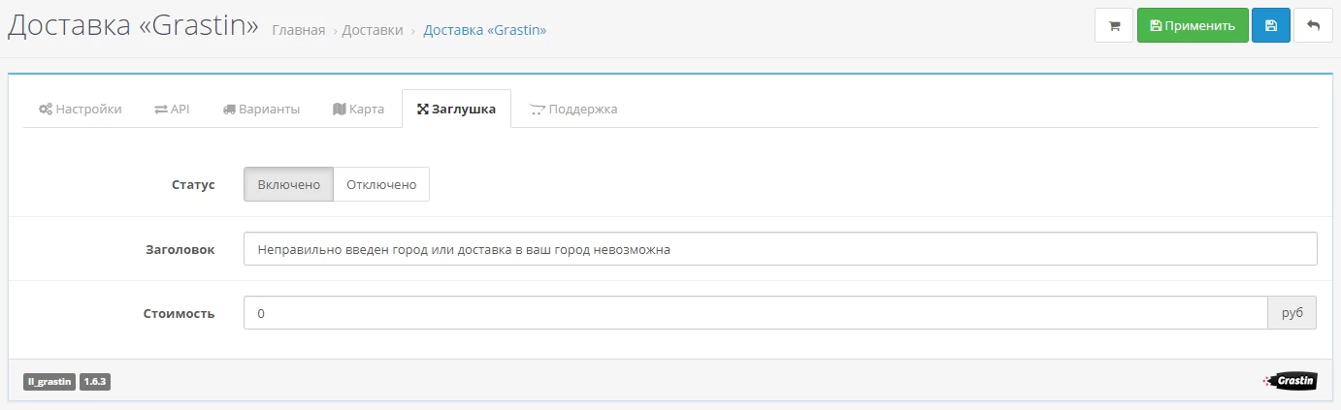Set status to Отключено
Screen dimensions: 1341x410
[x=381, y=185]
